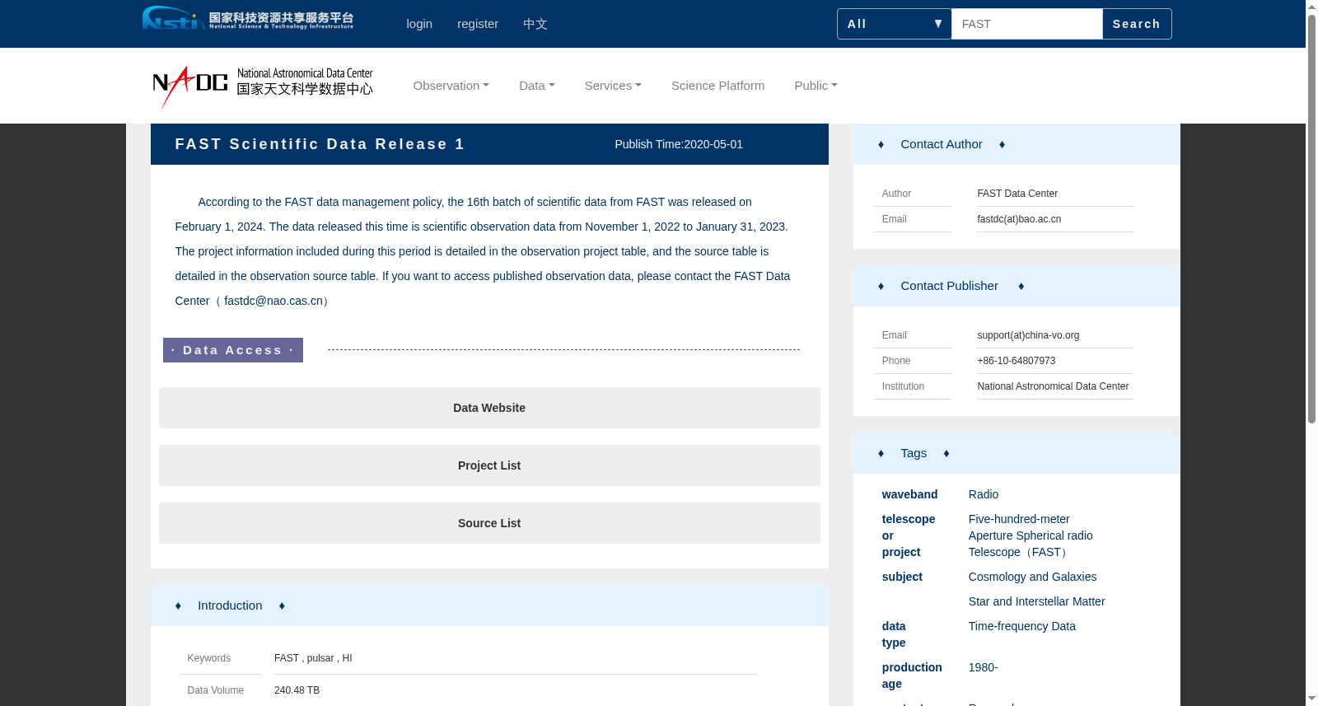Open the login link
The height and width of the screenshot is (706, 1318).
pyautogui.click(x=419, y=24)
